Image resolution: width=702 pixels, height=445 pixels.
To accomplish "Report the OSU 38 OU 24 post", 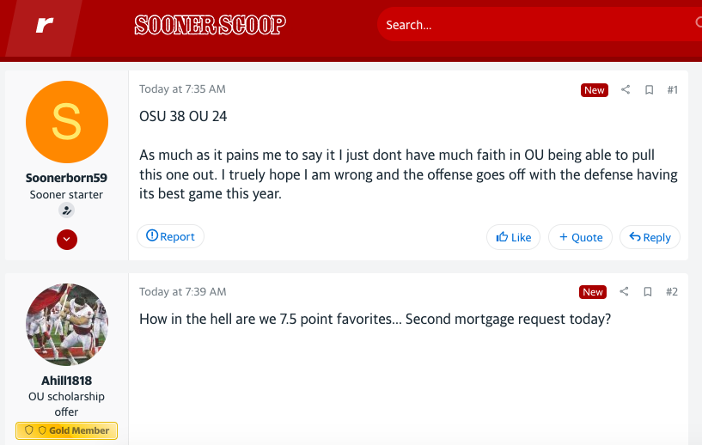I will pyautogui.click(x=170, y=236).
